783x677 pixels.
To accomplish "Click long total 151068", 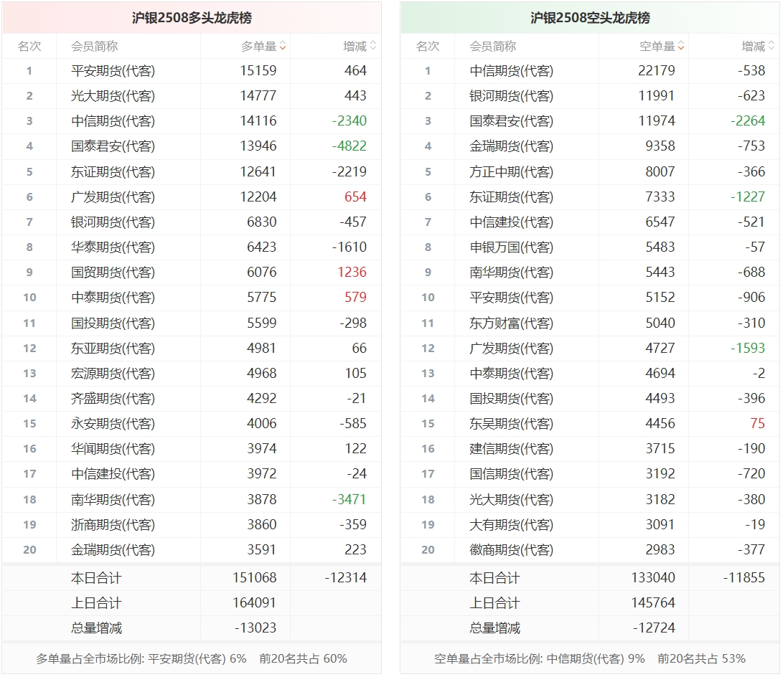I will [255, 578].
